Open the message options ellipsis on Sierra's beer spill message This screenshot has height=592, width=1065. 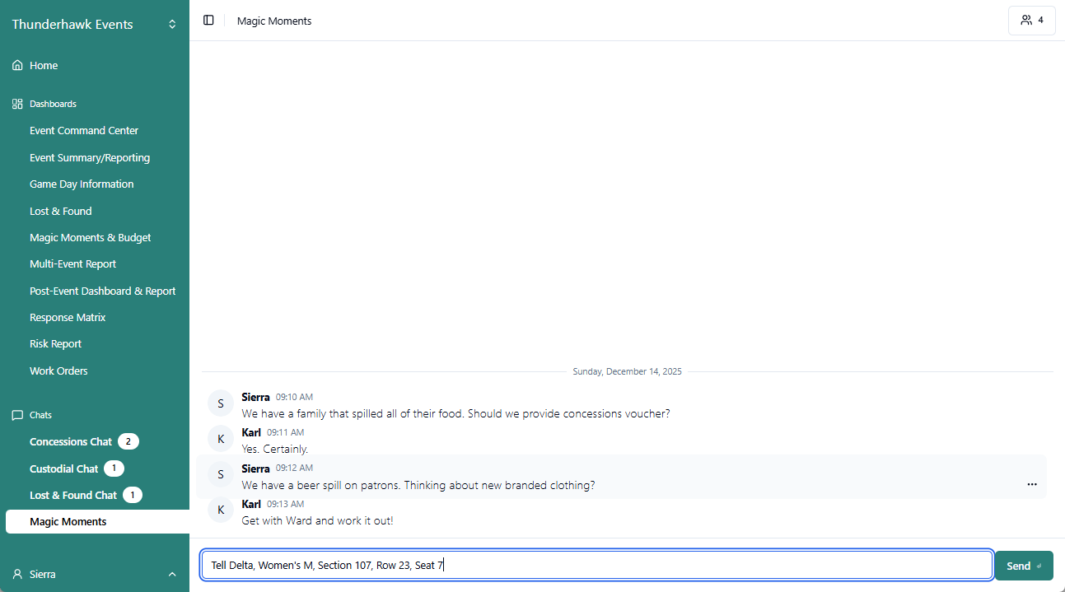coord(1032,484)
